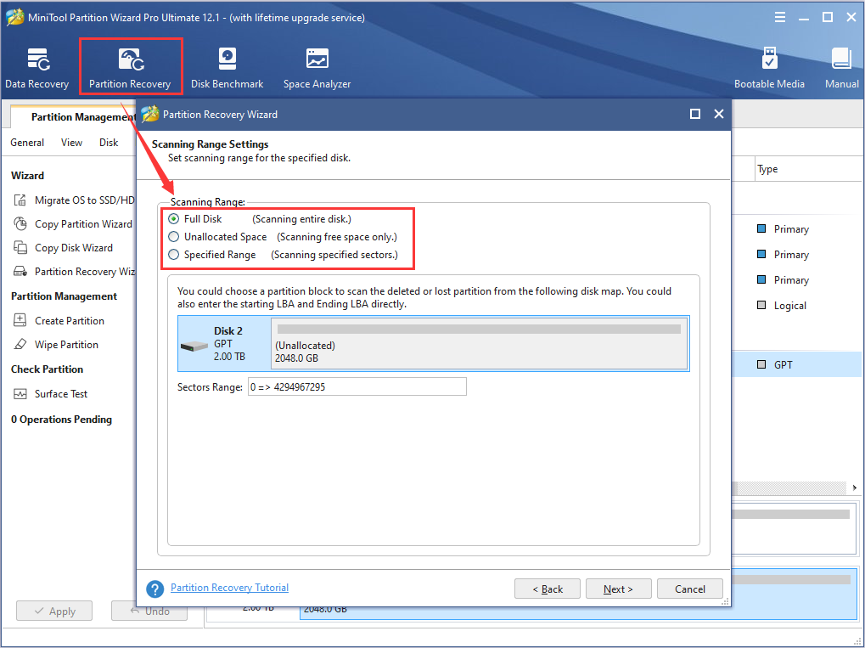Open the Manual icon
The width and height of the screenshot is (865, 648).
coord(842,69)
